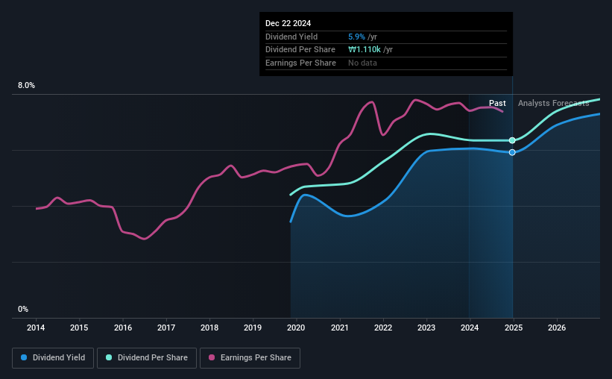Click the 2020 x-axis label

296,328
